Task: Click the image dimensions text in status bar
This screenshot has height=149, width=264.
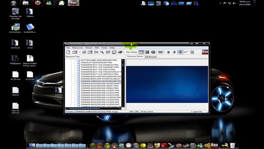Action: point(141,111)
